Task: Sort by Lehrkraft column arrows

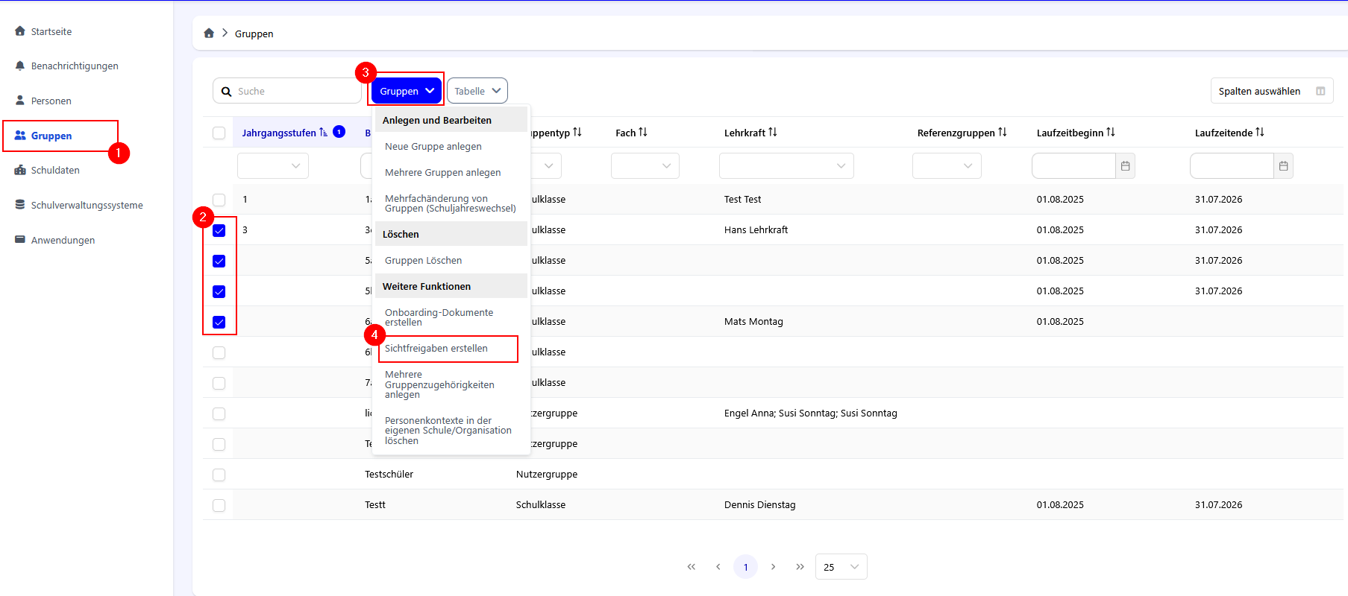Action: pyautogui.click(x=773, y=133)
